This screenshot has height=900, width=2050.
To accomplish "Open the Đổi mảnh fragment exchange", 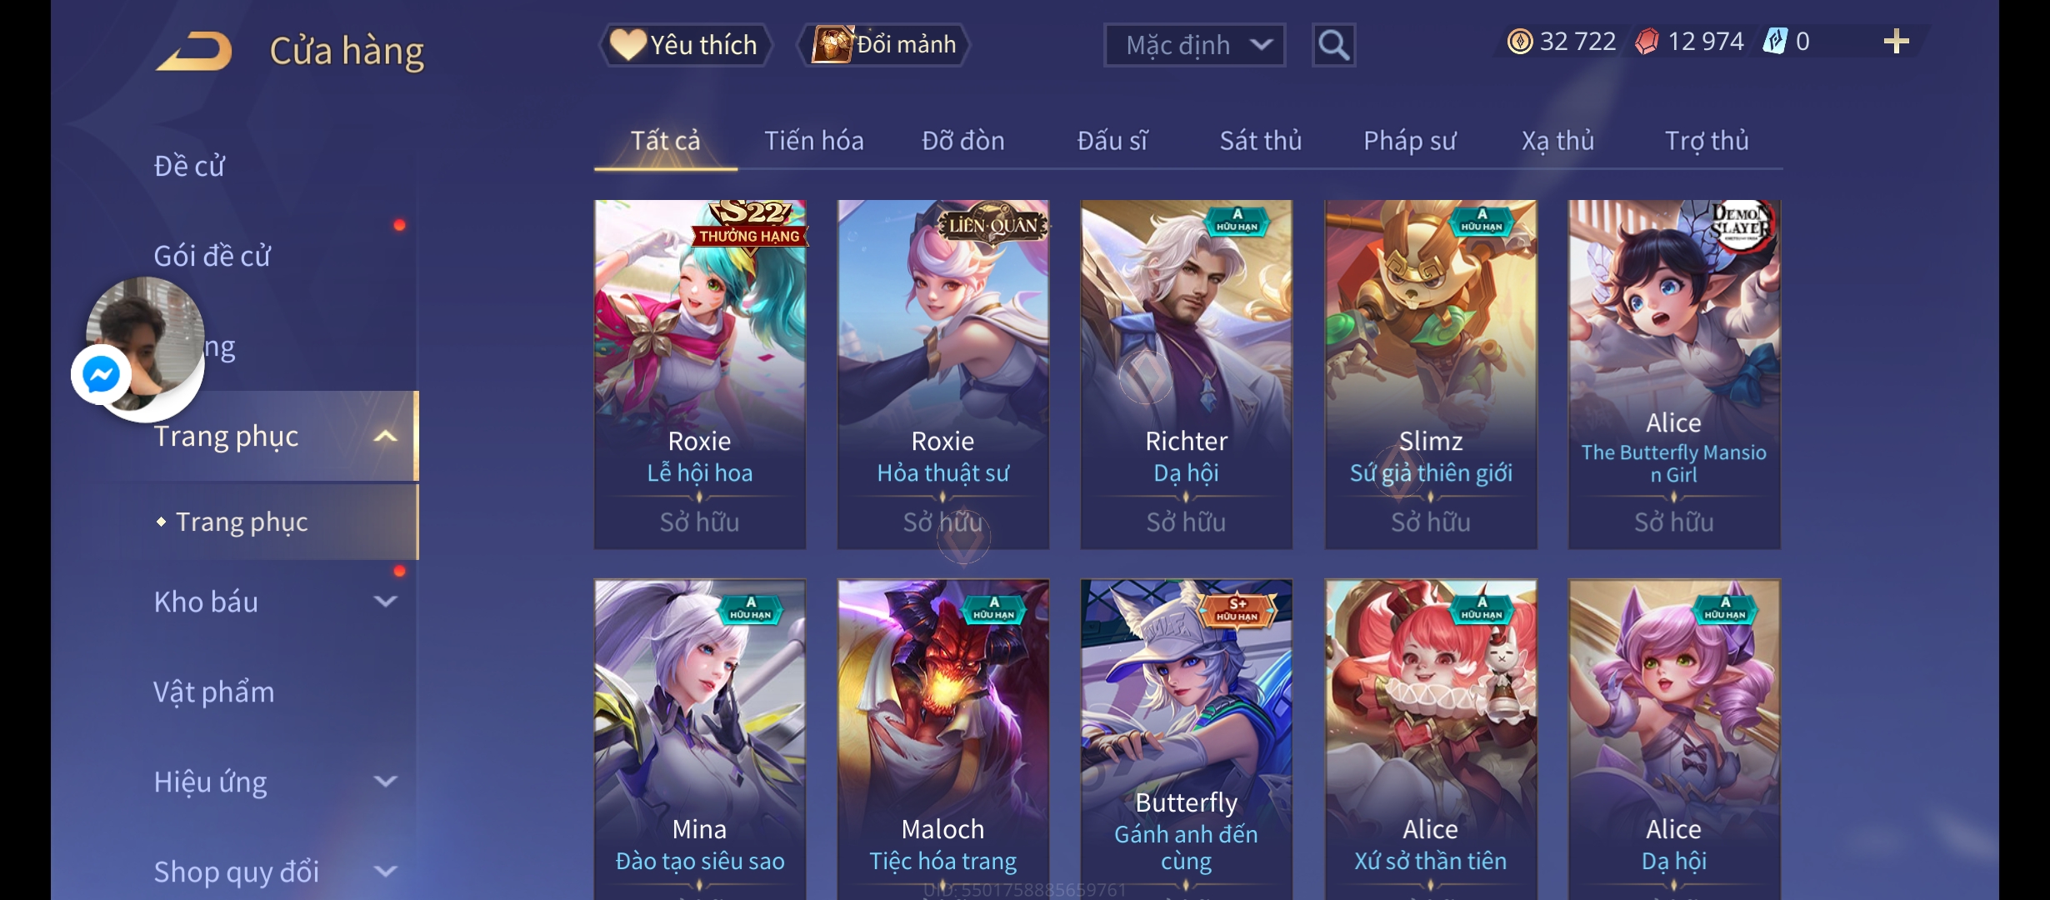I will (x=884, y=44).
